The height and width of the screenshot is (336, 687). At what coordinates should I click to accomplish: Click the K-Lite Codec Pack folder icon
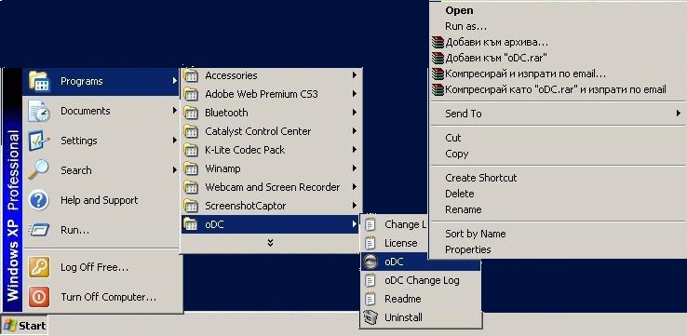[x=191, y=150]
